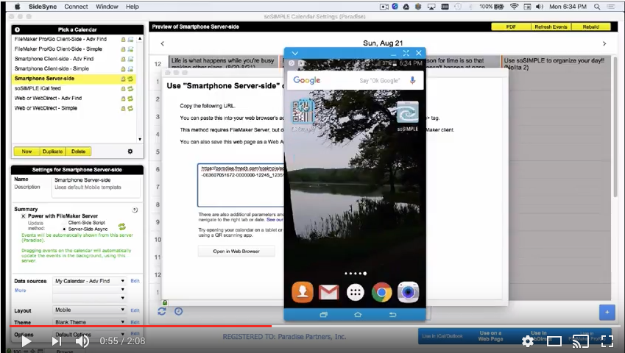Click the Refresh Events button
625x353 pixels.
click(551, 26)
